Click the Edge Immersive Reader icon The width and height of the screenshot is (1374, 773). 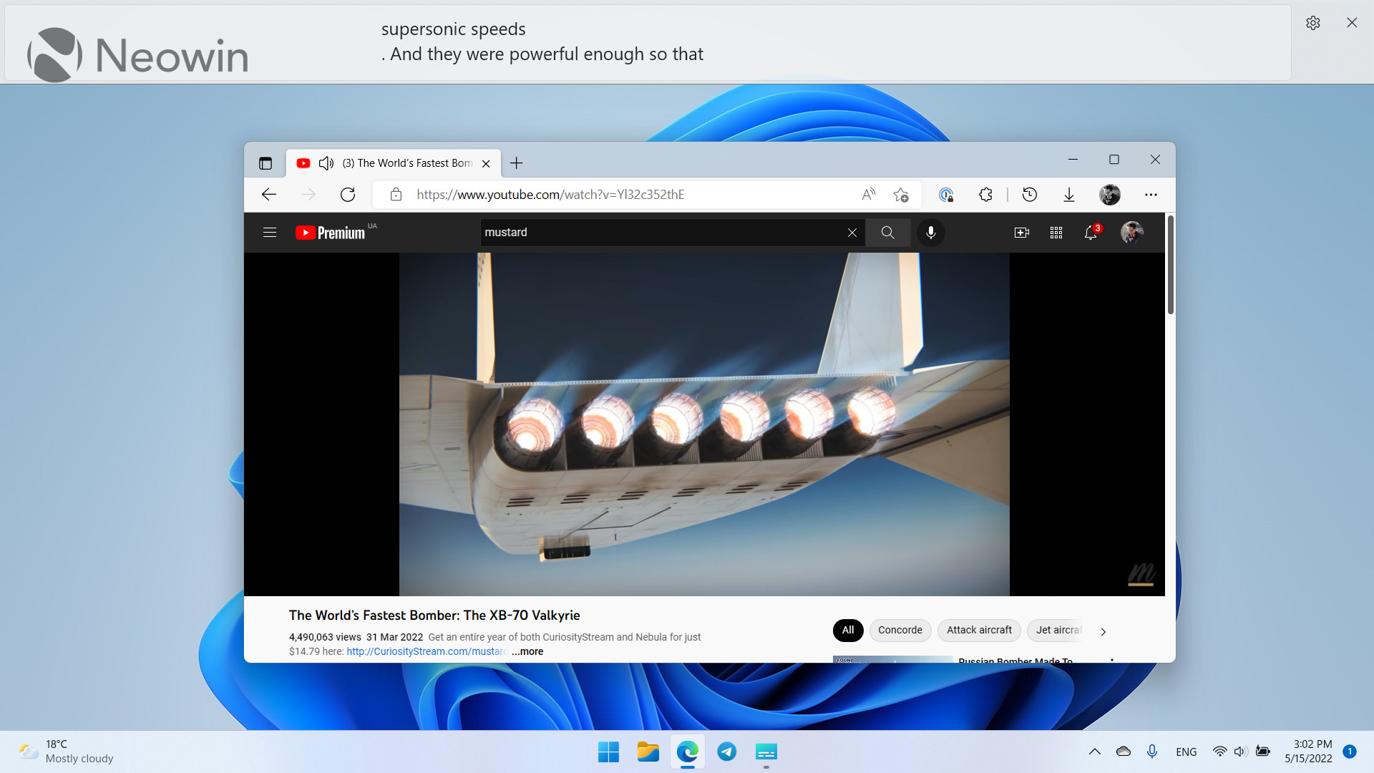(x=870, y=195)
